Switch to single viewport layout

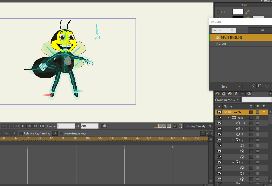click(156, 126)
